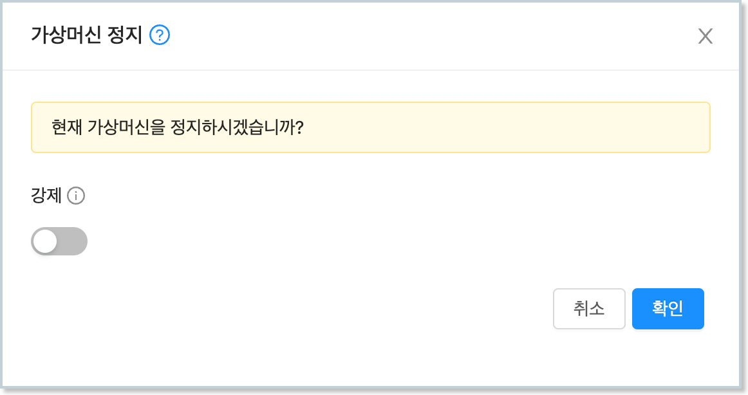Click the white knob of the 강제 switch

coord(45,241)
